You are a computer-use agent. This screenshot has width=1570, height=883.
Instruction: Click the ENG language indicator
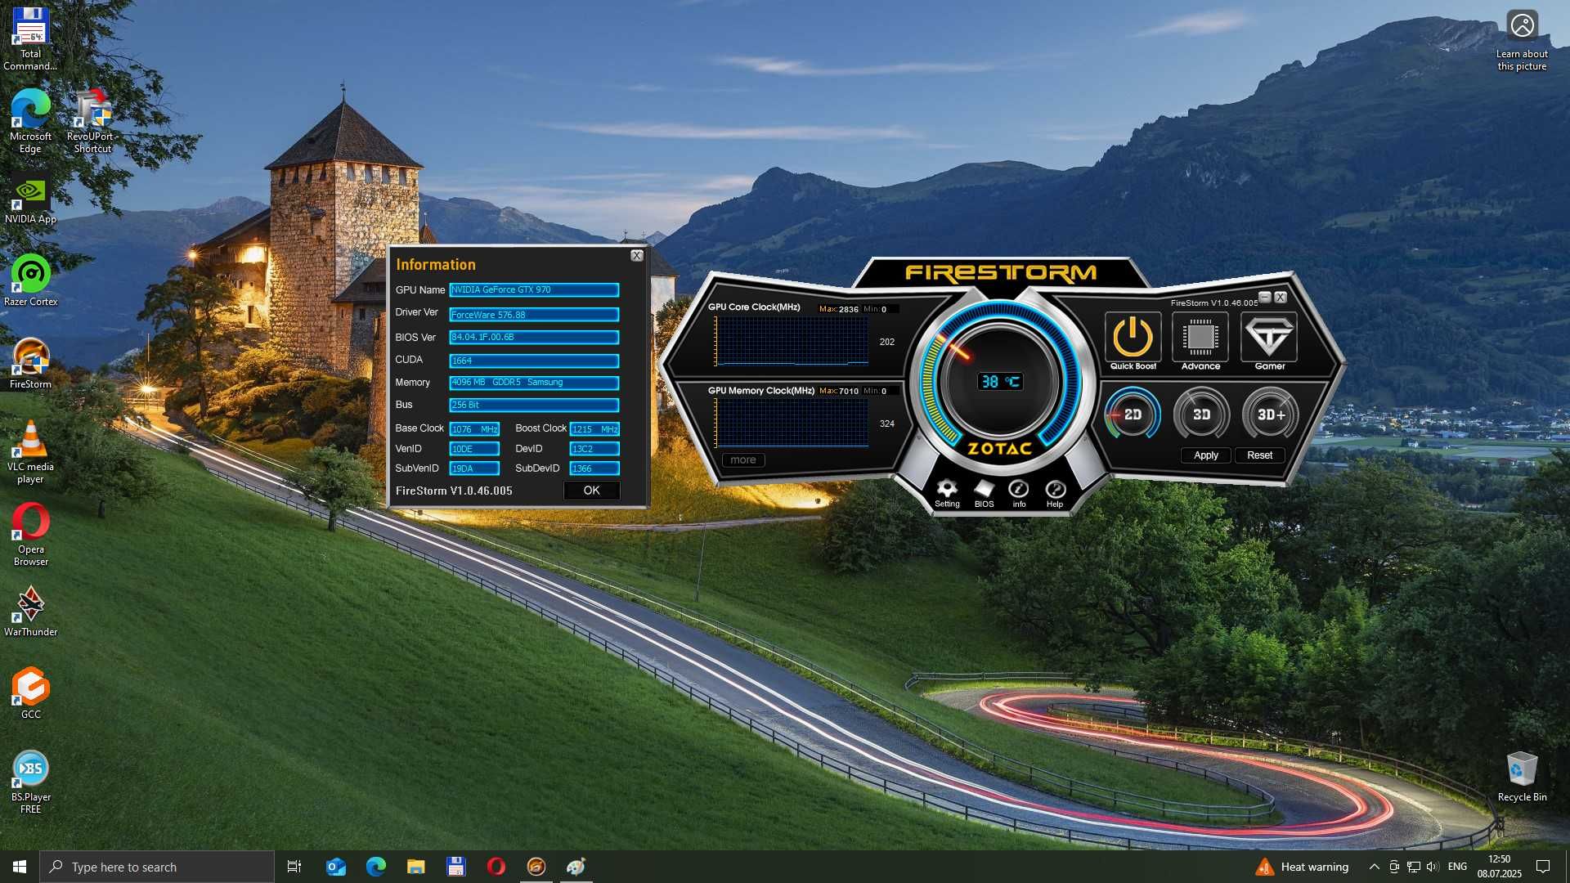(1457, 867)
